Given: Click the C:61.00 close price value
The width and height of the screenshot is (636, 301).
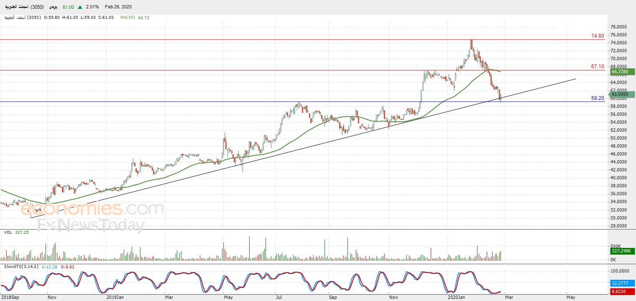Looking at the screenshot, I should pos(106,18).
